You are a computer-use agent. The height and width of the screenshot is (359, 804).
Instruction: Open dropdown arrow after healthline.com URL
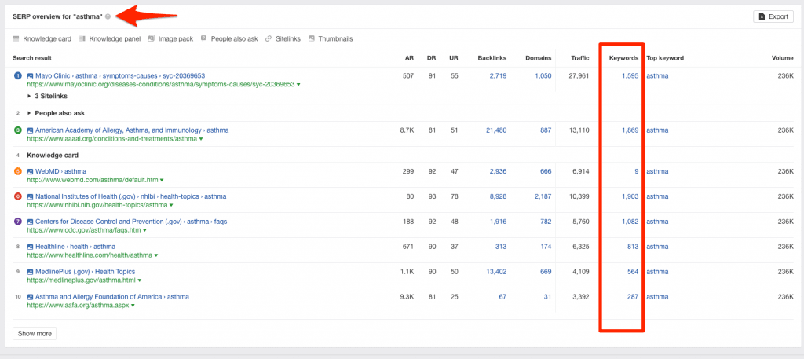156,255
